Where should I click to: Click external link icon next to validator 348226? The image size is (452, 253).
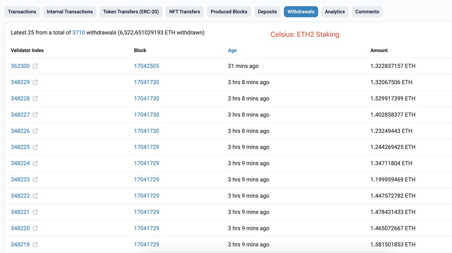(x=36, y=131)
